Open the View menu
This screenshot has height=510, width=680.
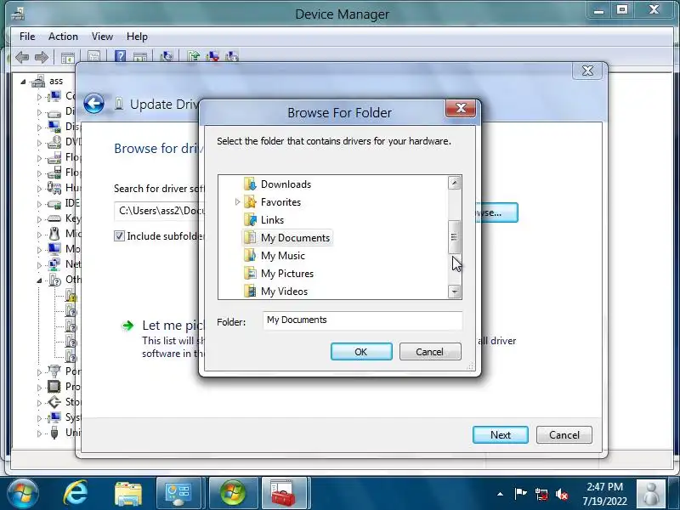pos(102,37)
